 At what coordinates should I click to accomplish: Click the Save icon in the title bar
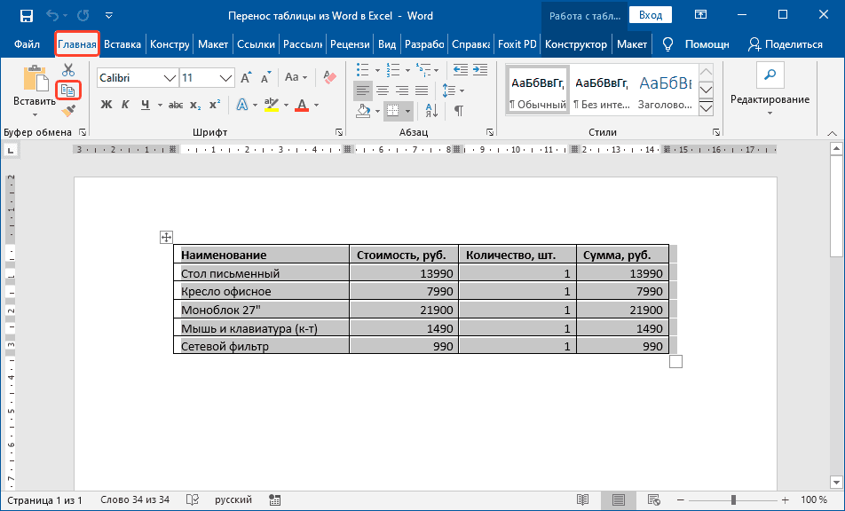click(26, 16)
